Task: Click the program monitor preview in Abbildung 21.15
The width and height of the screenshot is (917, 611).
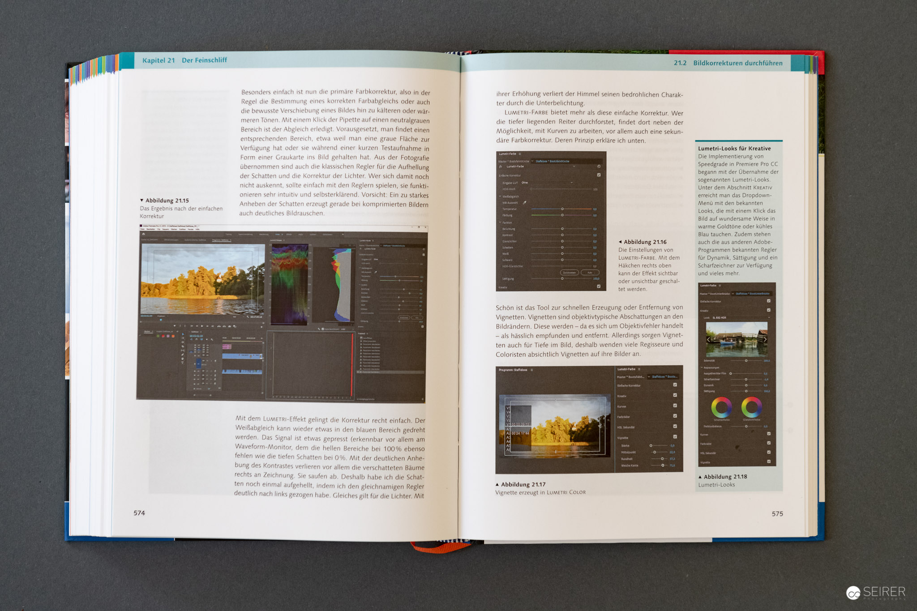Action: (203, 278)
